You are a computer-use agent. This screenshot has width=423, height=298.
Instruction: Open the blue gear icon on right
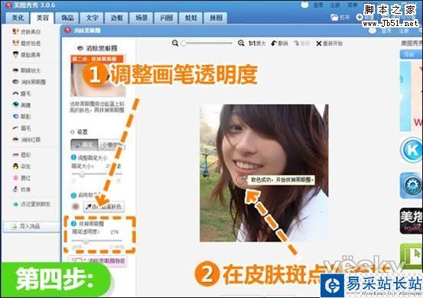412,185
